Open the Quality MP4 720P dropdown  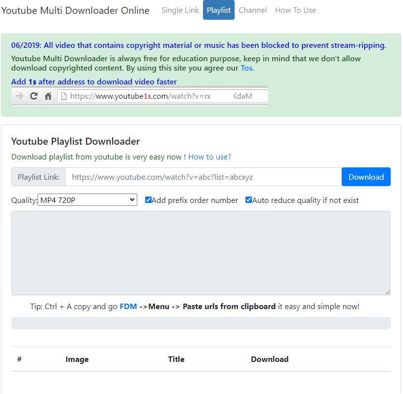tap(87, 199)
